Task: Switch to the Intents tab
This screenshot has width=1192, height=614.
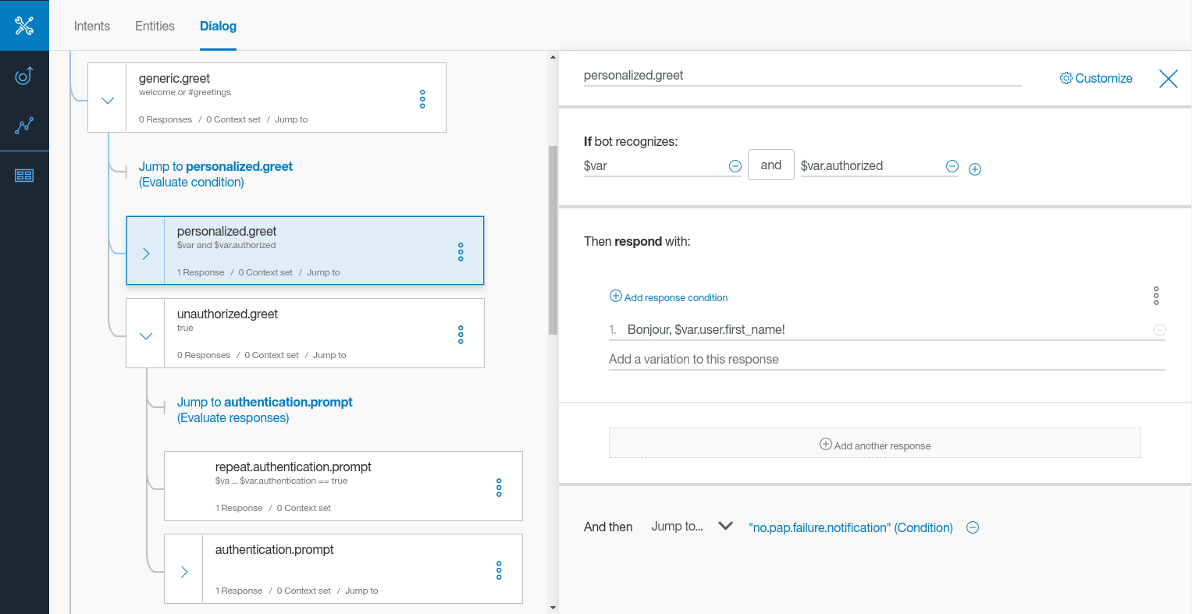Action: [92, 26]
